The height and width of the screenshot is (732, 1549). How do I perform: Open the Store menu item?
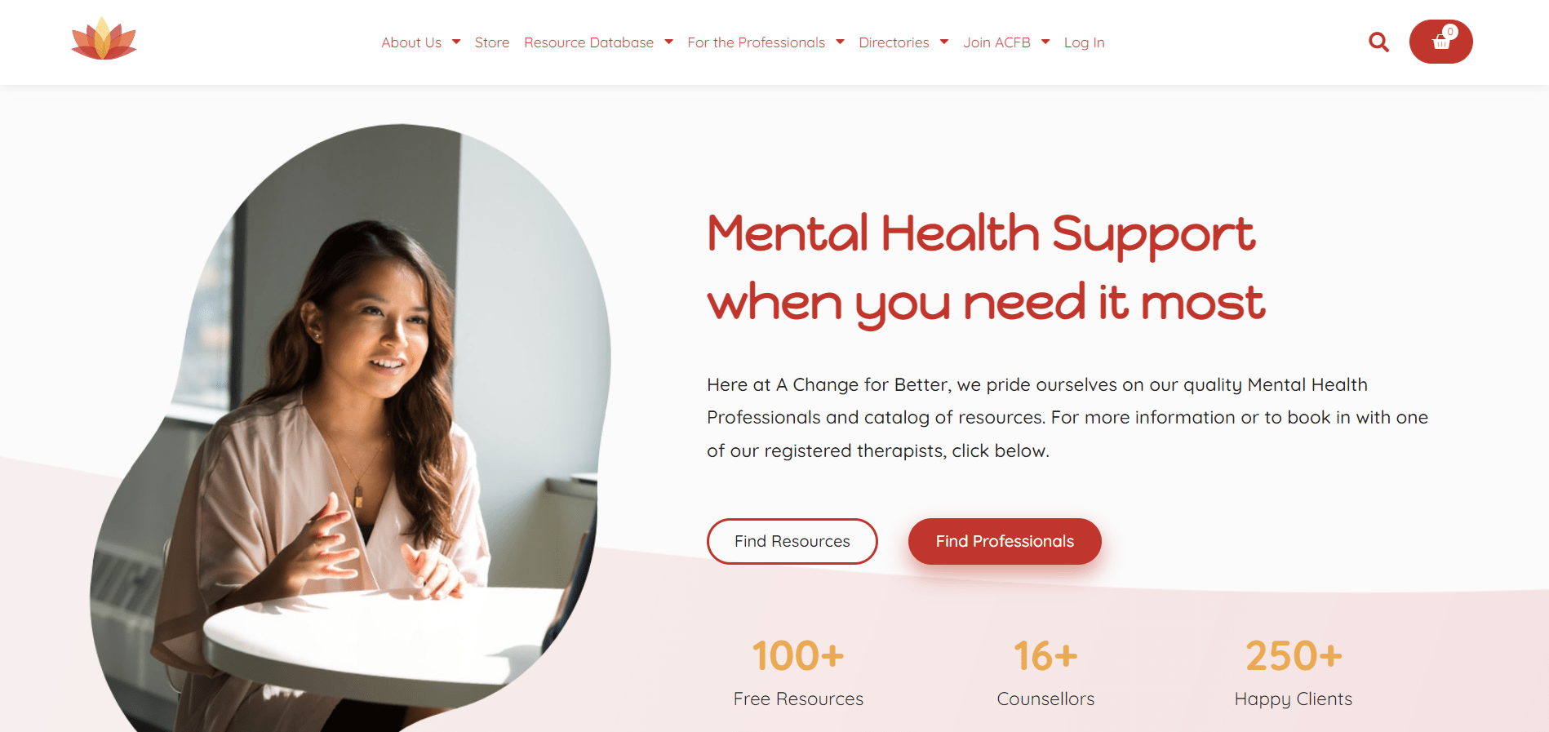[x=492, y=42]
